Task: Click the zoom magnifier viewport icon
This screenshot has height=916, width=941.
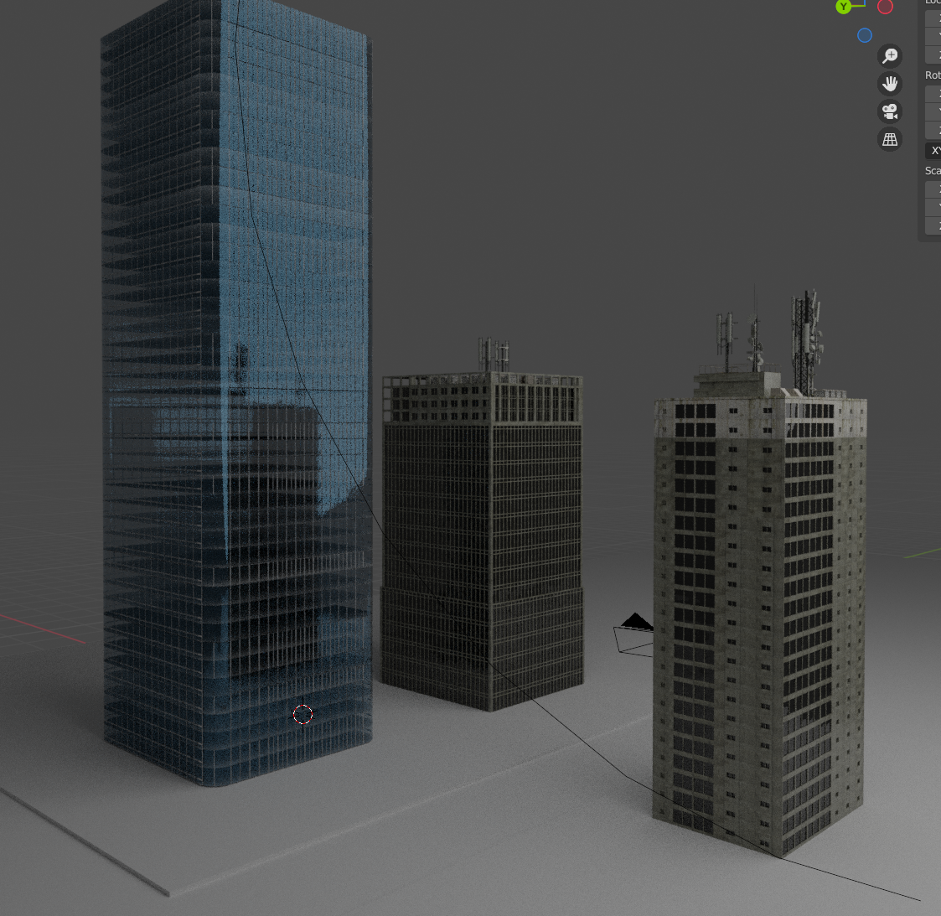Action: (x=890, y=56)
